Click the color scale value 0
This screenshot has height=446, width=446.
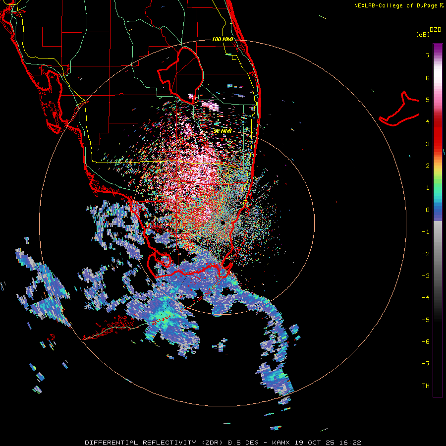tap(428, 210)
